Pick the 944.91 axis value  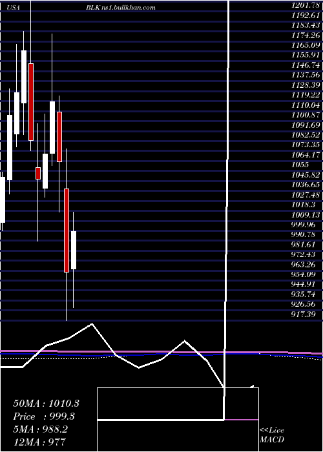[304, 285]
